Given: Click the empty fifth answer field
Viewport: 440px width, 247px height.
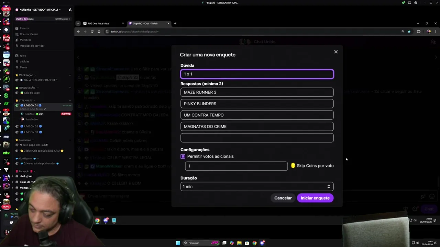Looking at the screenshot, I should tap(257, 138).
